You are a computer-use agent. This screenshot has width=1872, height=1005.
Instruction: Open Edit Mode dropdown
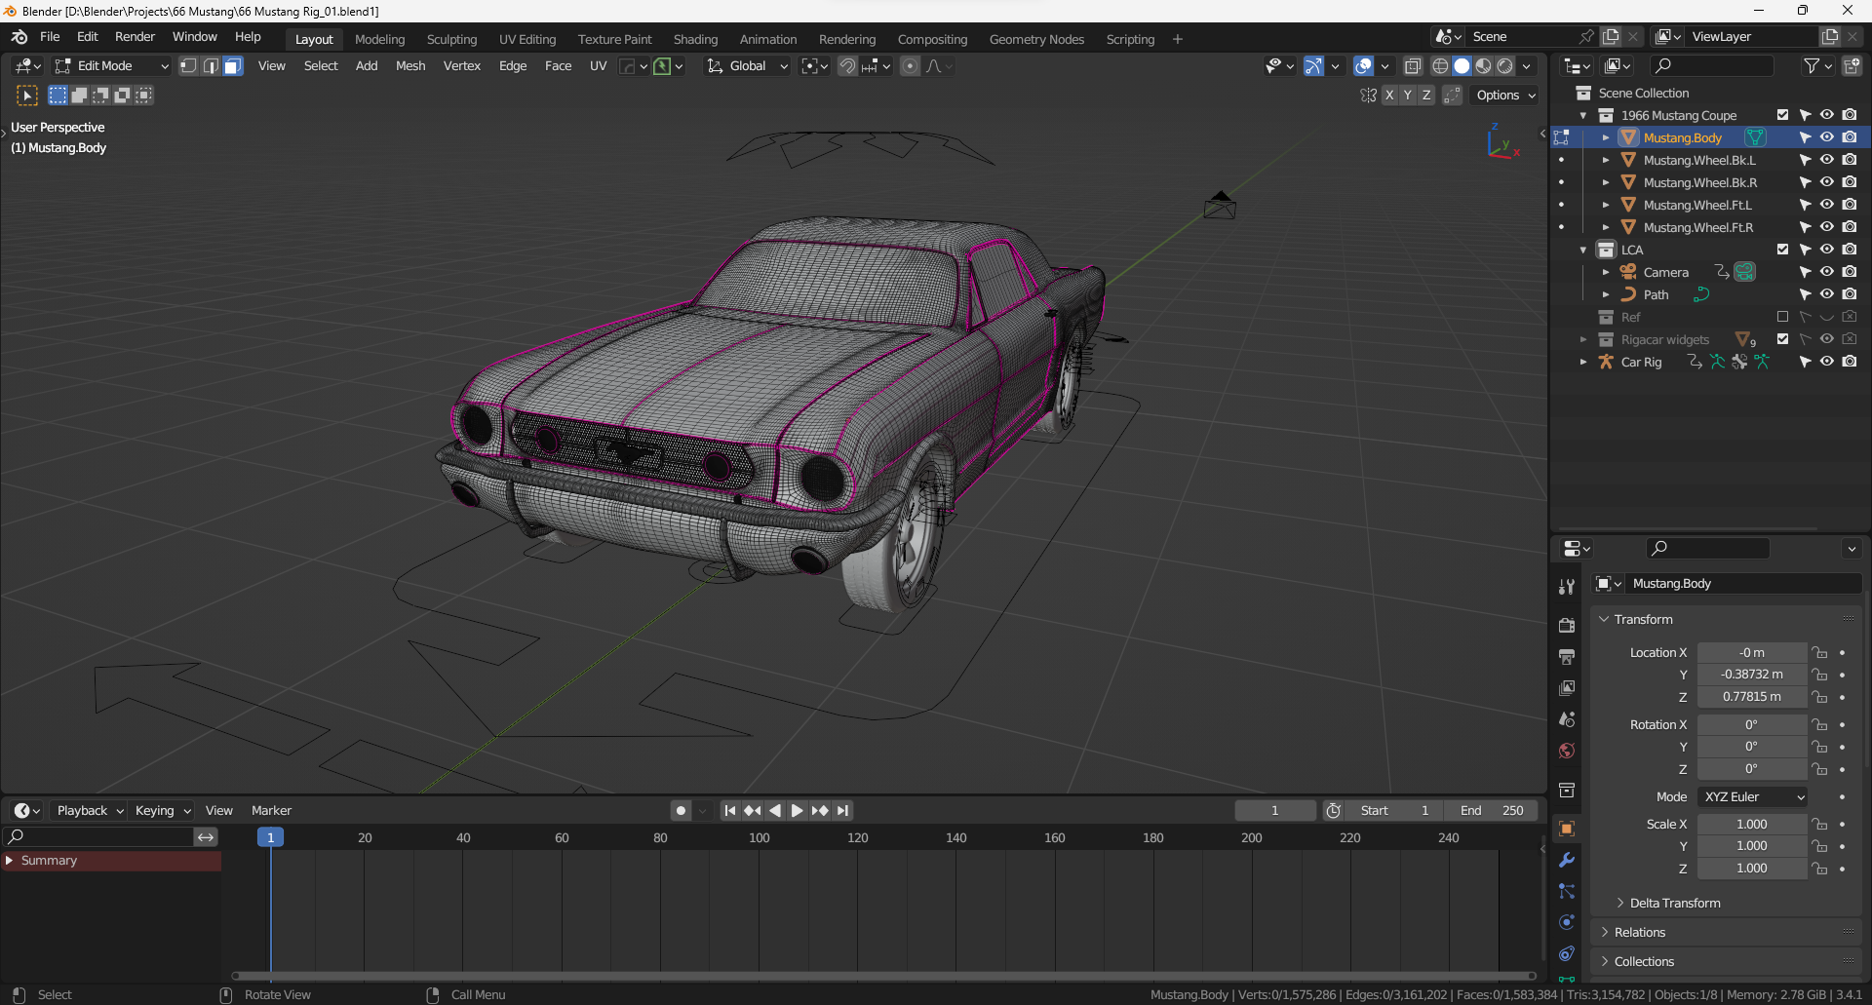click(111, 66)
